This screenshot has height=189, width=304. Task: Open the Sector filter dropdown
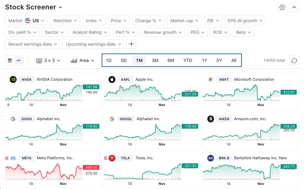[54, 32]
